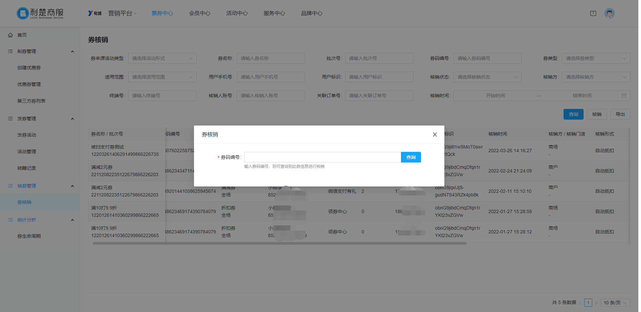The width and height of the screenshot is (641, 312).
Task: Open the 核销方 dropdown
Action: tap(596, 77)
